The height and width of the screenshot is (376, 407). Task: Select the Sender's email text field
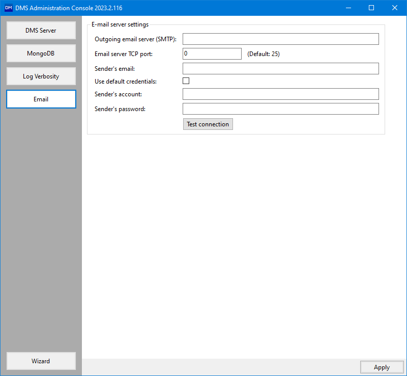coord(280,69)
